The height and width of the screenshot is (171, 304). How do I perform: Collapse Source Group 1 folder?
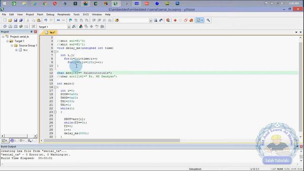click(x=12, y=46)
